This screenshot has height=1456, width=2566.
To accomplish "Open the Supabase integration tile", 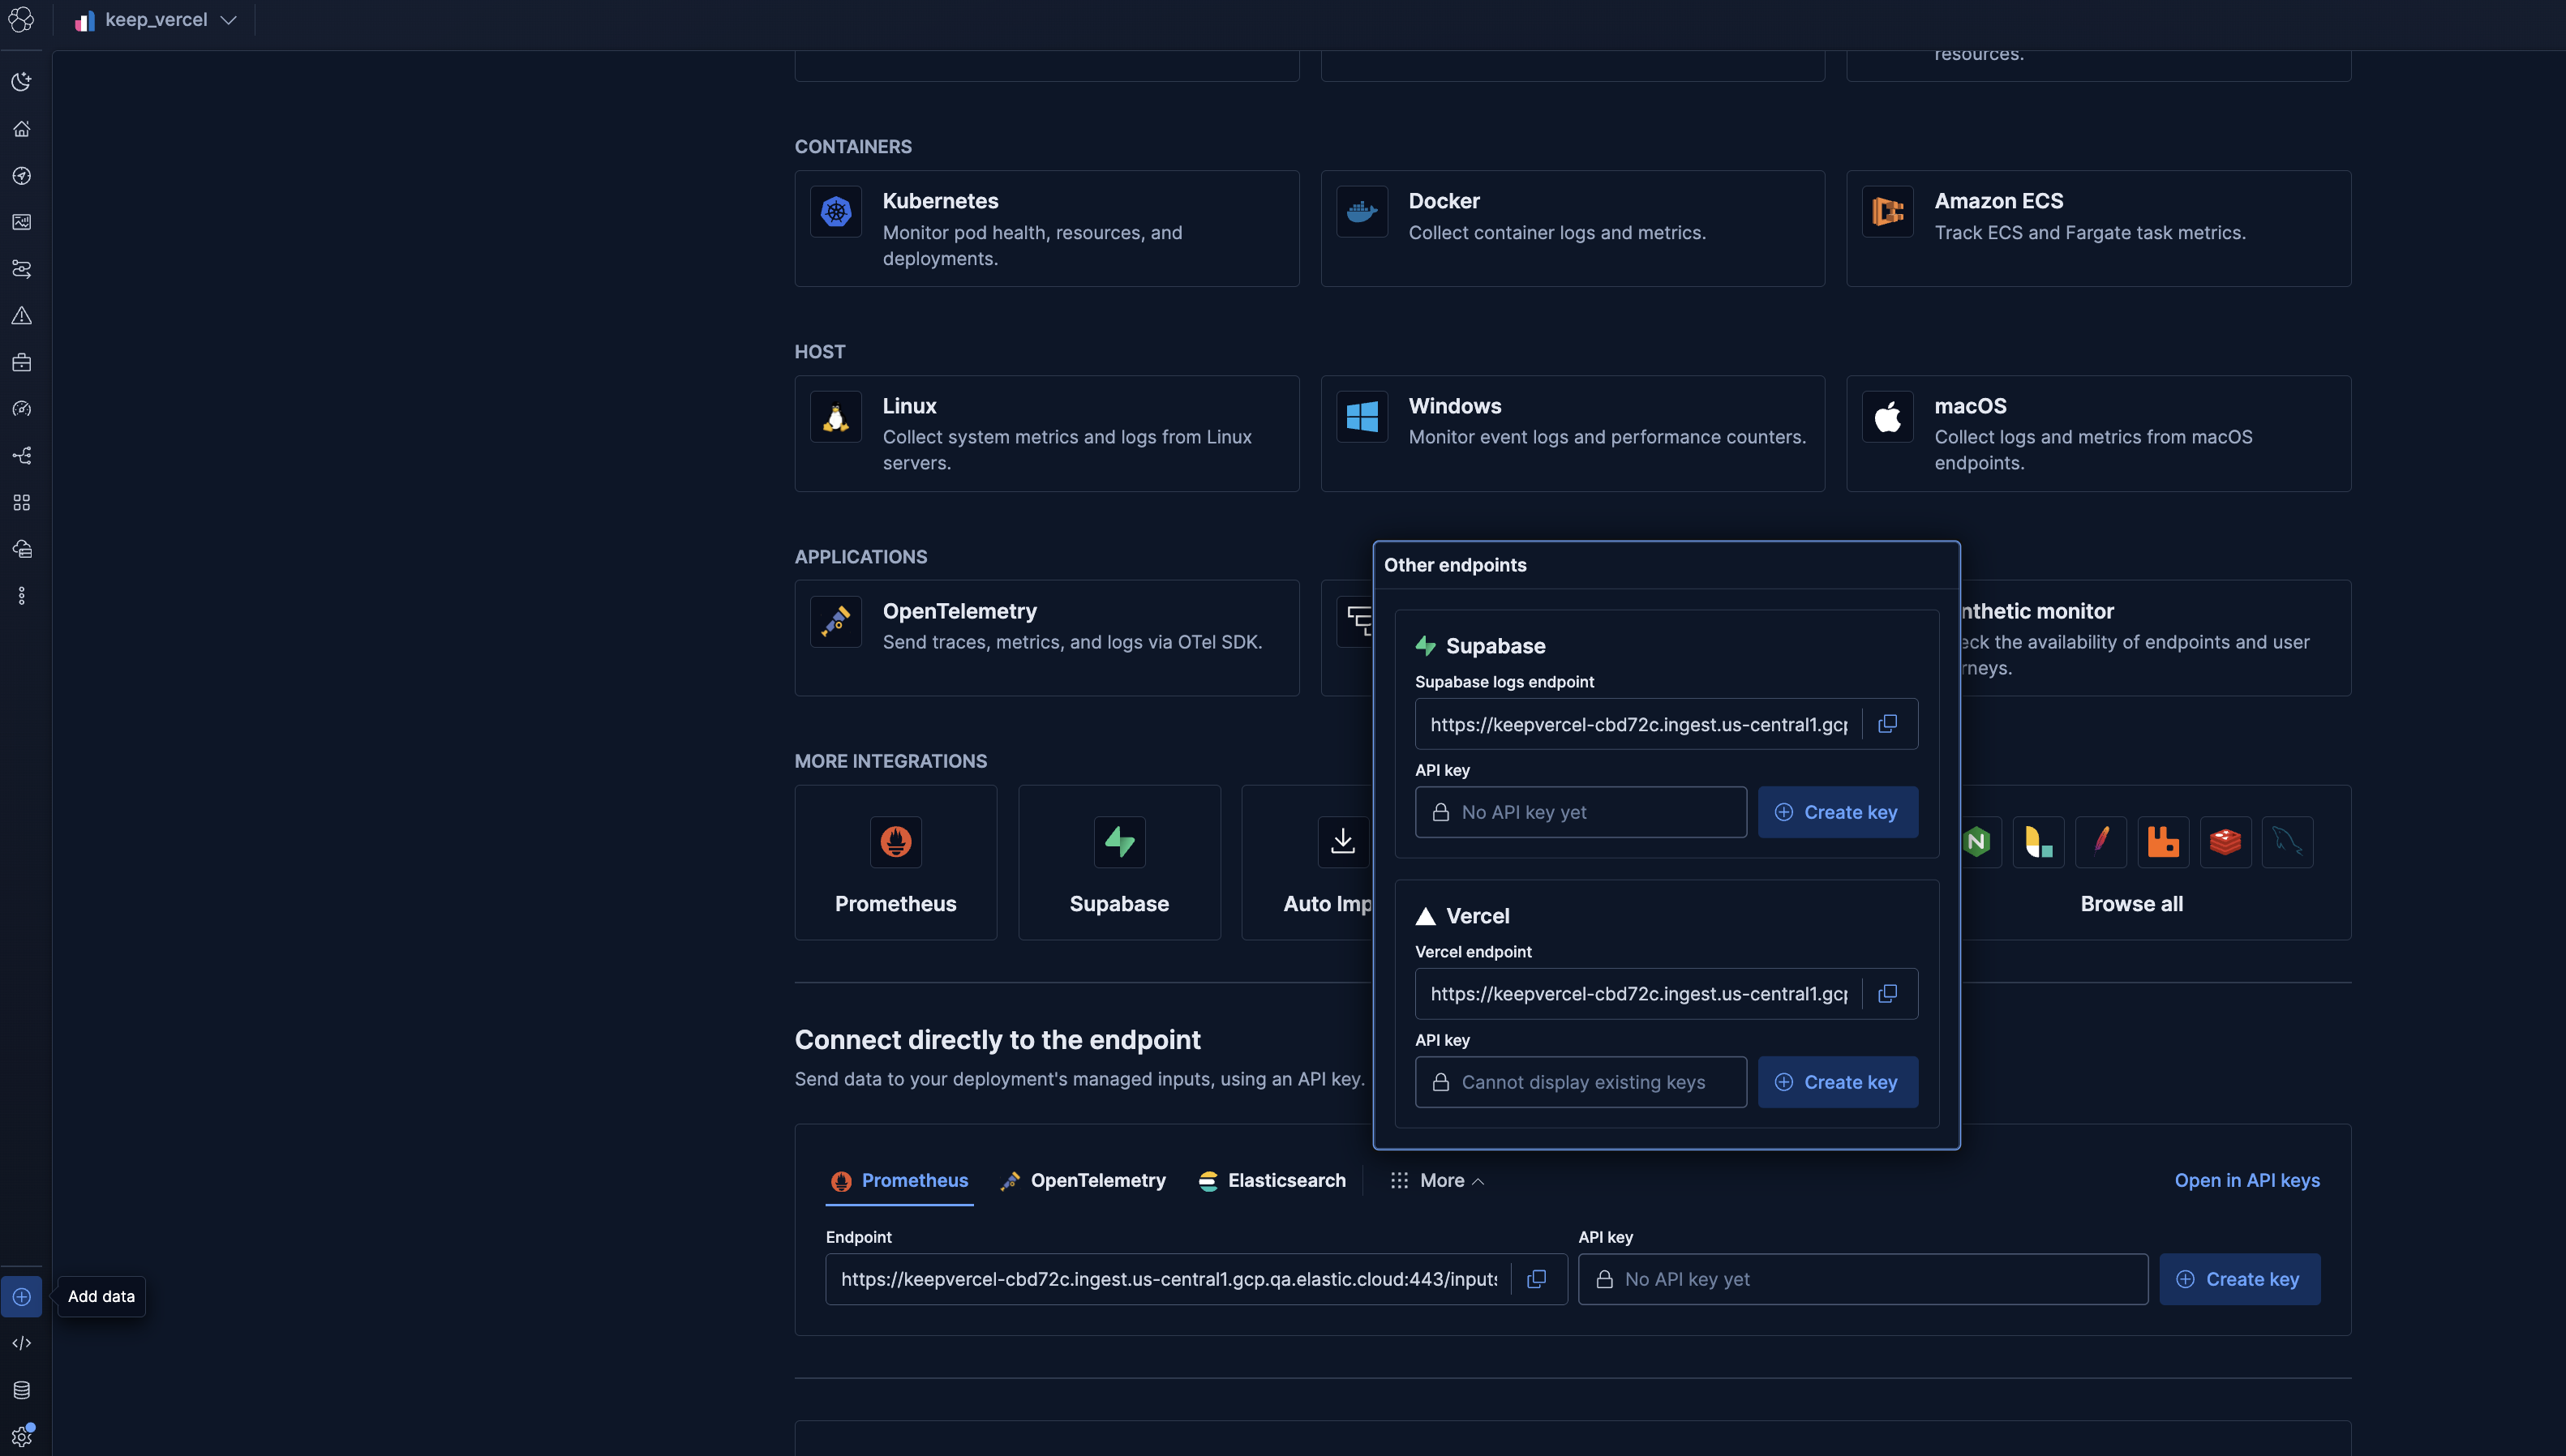I will click(x=1119, y=862).
